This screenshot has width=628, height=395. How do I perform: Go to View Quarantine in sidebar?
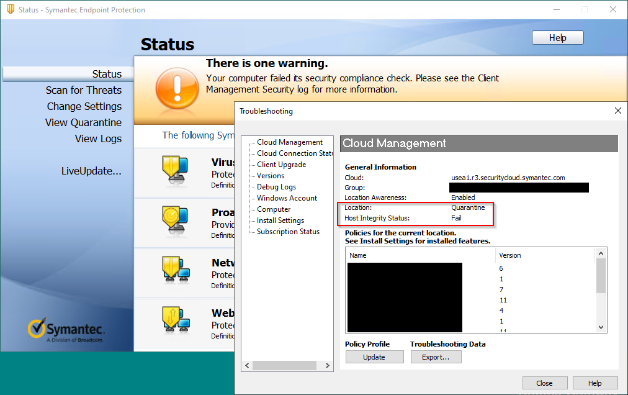click(x=83, y=122)
